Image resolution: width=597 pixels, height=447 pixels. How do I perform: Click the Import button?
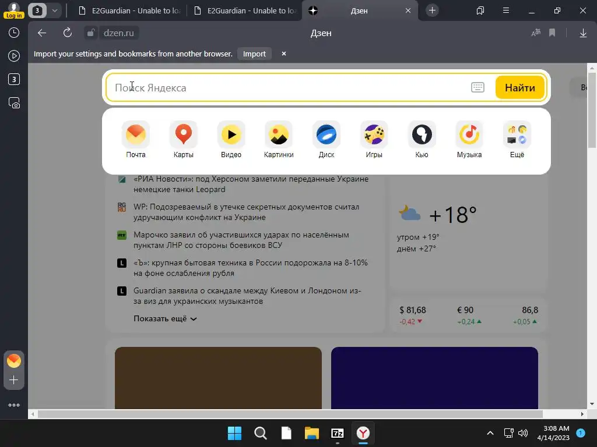point(254,54)
